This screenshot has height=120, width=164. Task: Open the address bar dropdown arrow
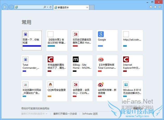[x=48, y=7]
